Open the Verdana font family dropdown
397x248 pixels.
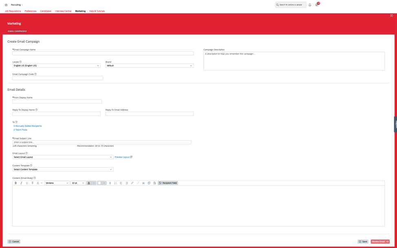click(57, 183)
